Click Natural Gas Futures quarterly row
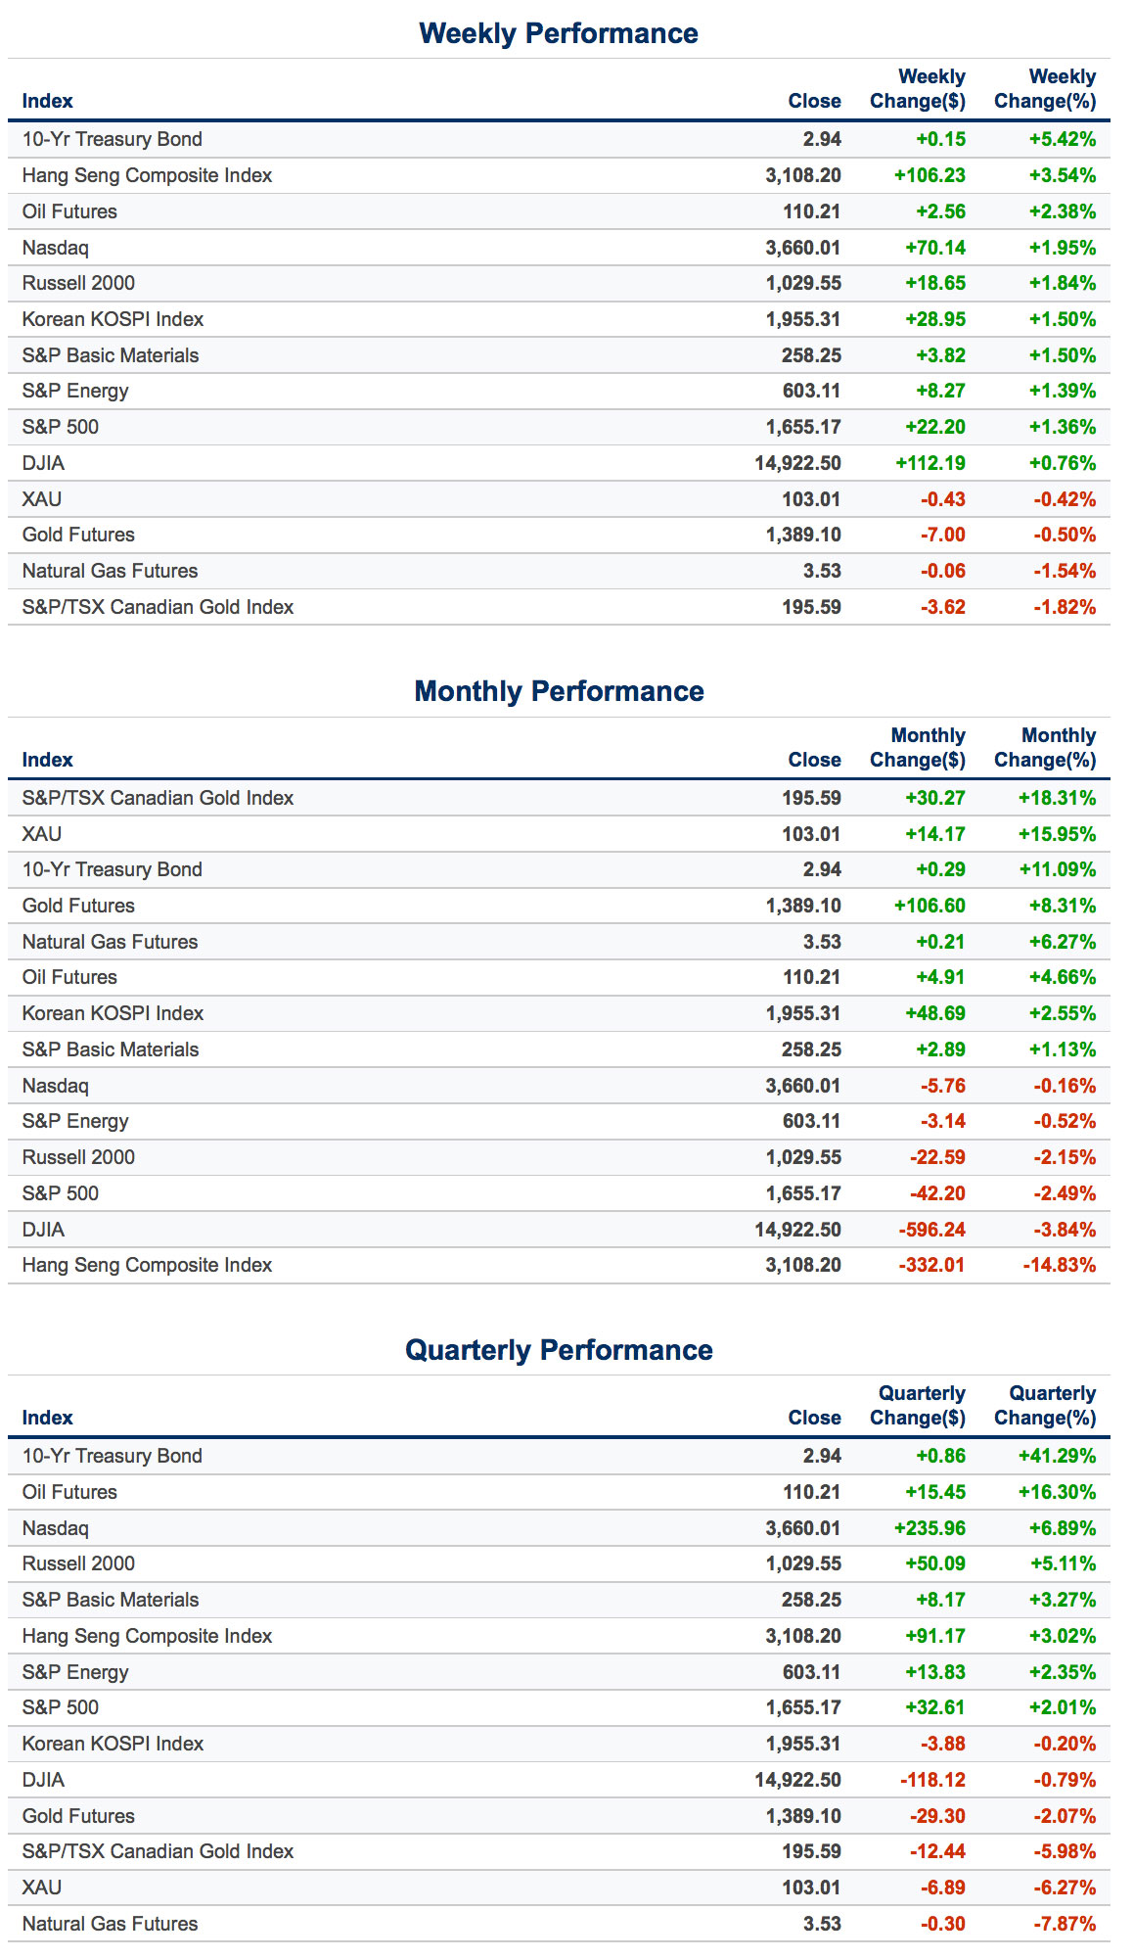 (x=110, y=1924)
